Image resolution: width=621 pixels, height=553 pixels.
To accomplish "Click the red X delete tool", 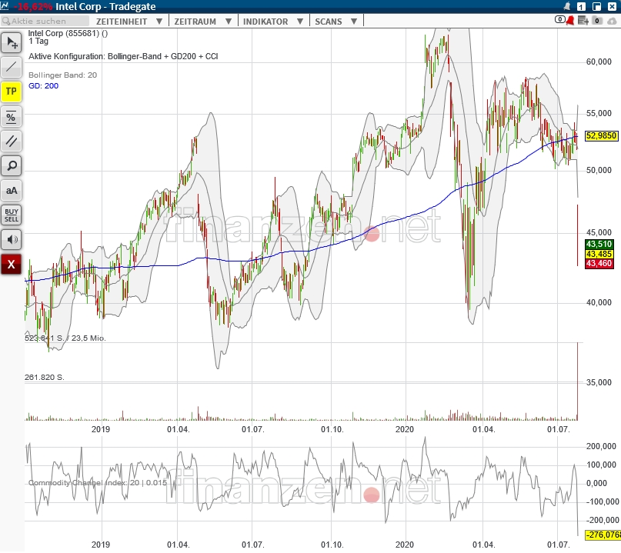I will tap(11, 264).
